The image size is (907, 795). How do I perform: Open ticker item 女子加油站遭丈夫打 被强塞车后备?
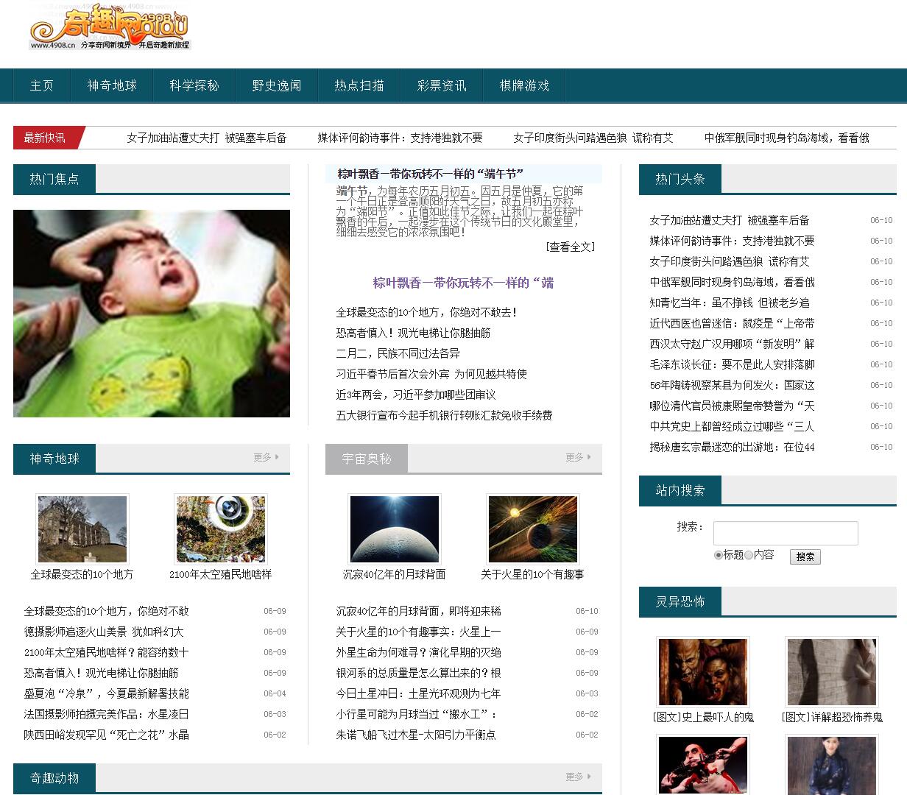[207, 138]
